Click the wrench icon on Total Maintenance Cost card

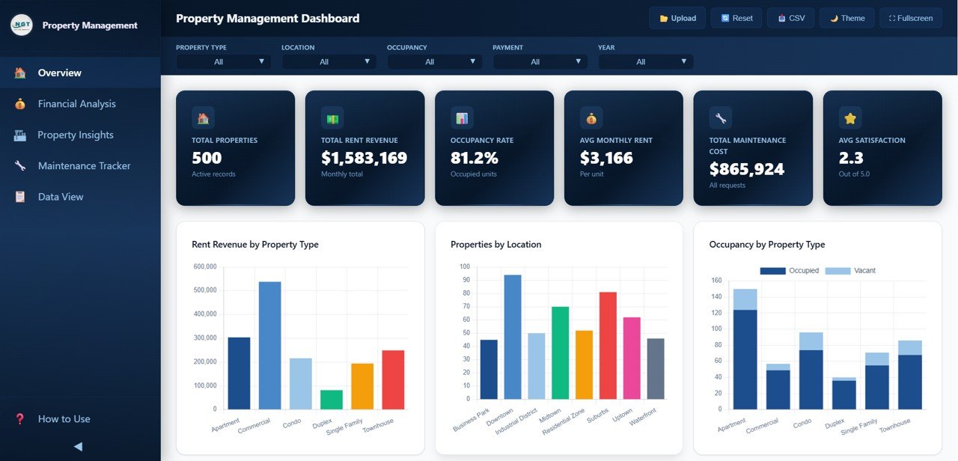[720, 117]
